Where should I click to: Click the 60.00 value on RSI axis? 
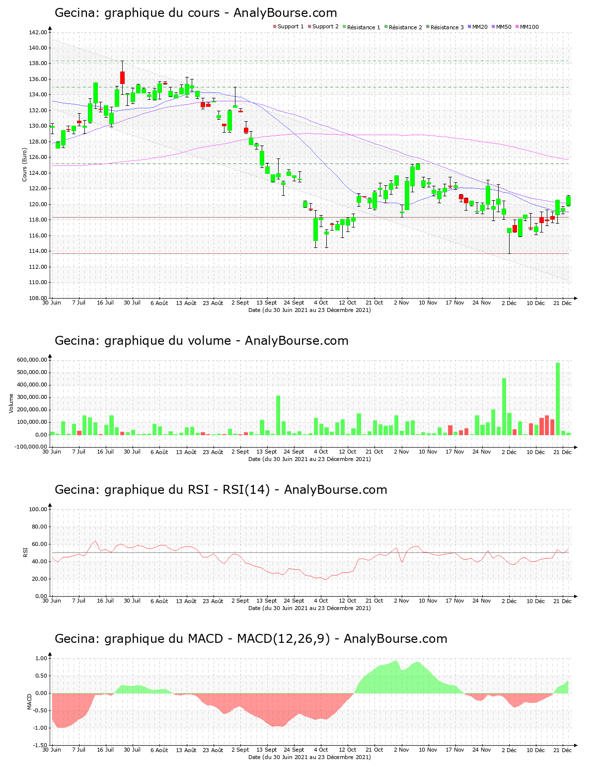coord(40,544)
